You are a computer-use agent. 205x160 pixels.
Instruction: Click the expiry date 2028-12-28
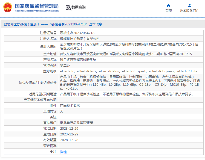[69, 140]
